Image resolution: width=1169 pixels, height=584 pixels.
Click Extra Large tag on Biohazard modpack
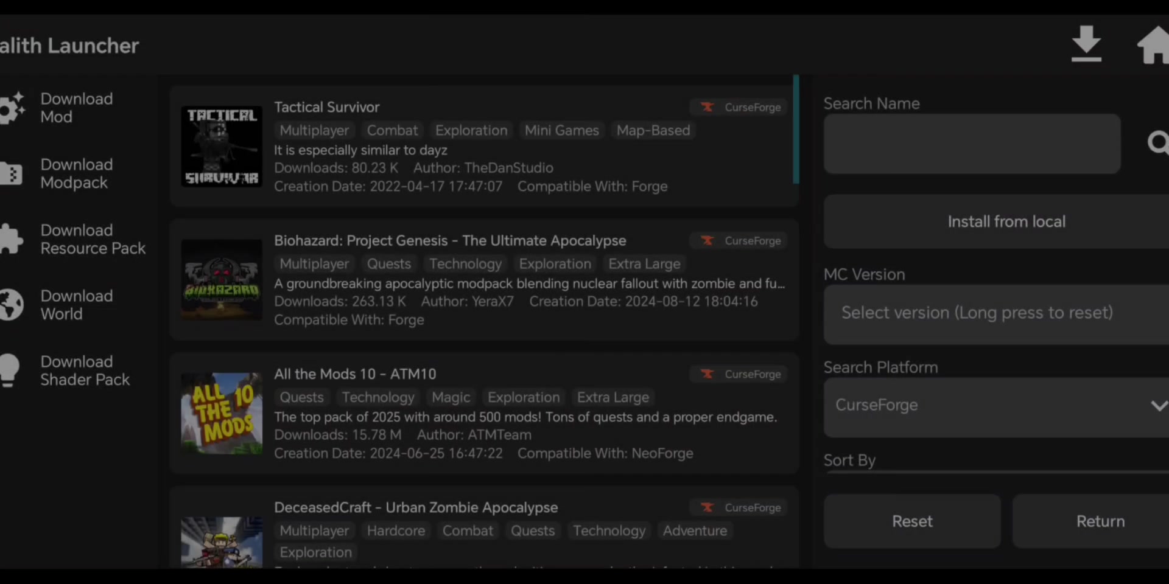(644, 264)
